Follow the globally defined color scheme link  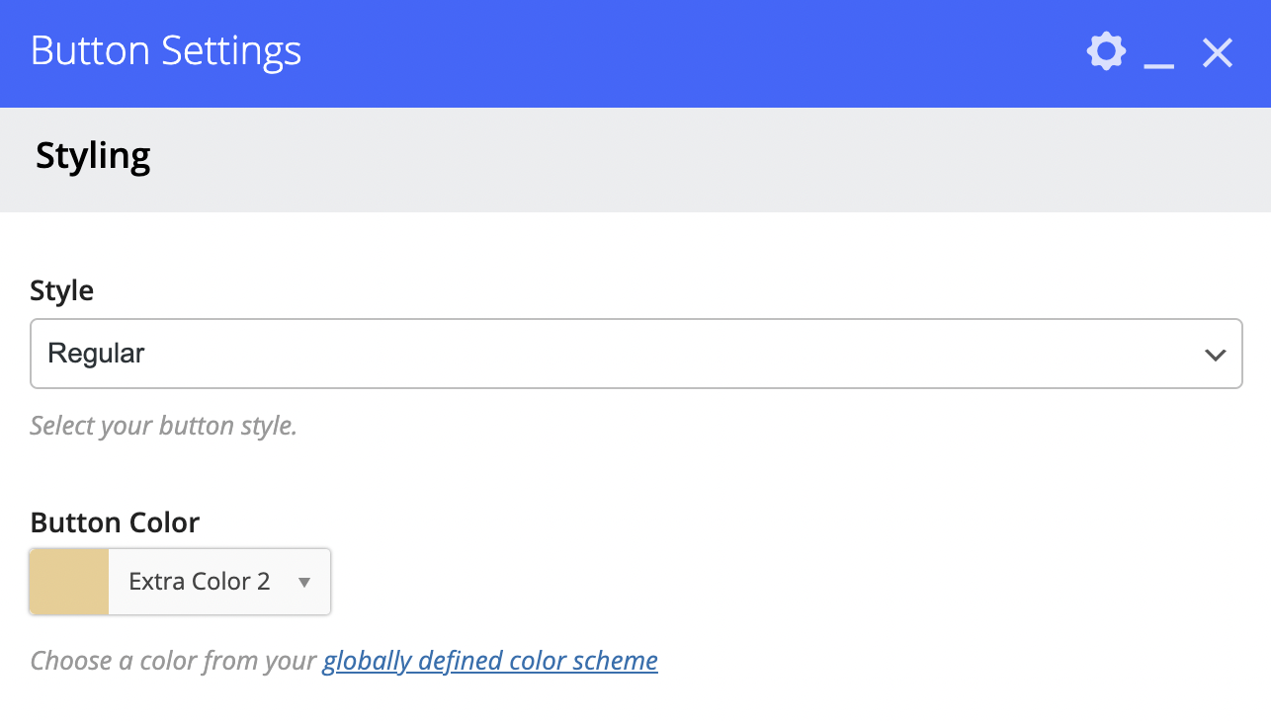point(490,660)
